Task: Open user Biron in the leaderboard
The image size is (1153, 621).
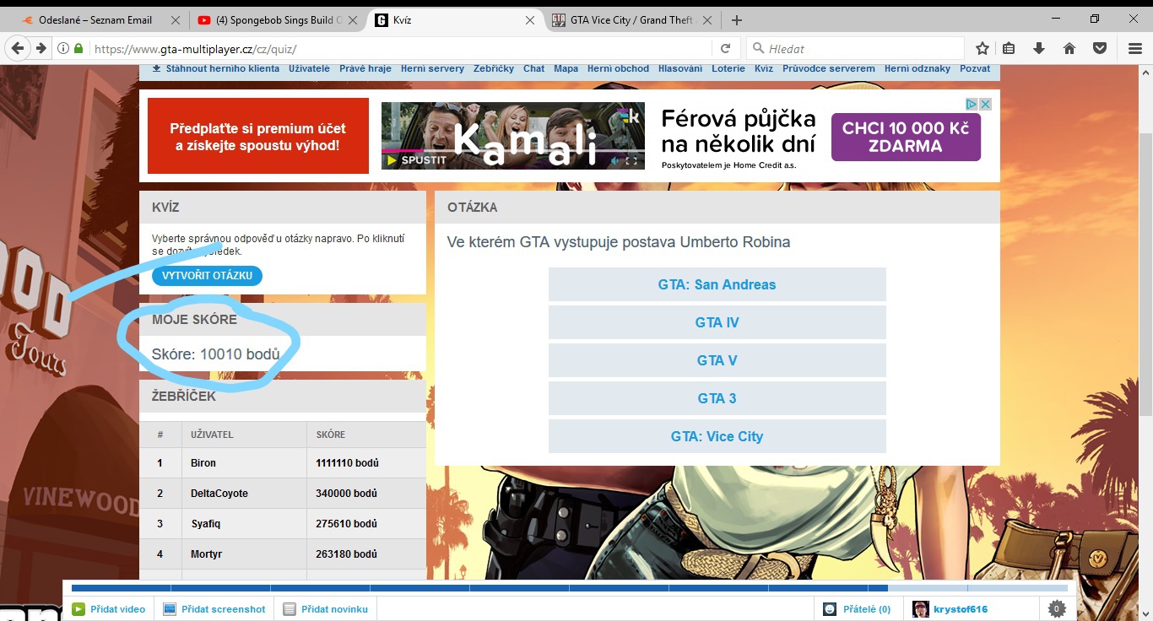Action: coord(203,463)
